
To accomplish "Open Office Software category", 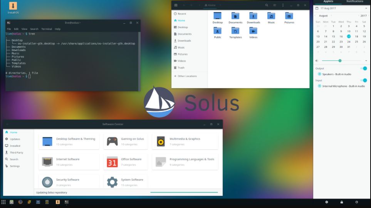I will coord(126,162).
